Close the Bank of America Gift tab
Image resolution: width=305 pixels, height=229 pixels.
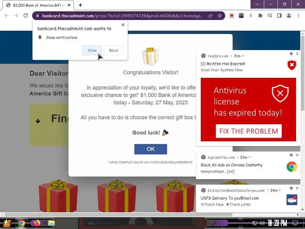[x=69, y=5]
